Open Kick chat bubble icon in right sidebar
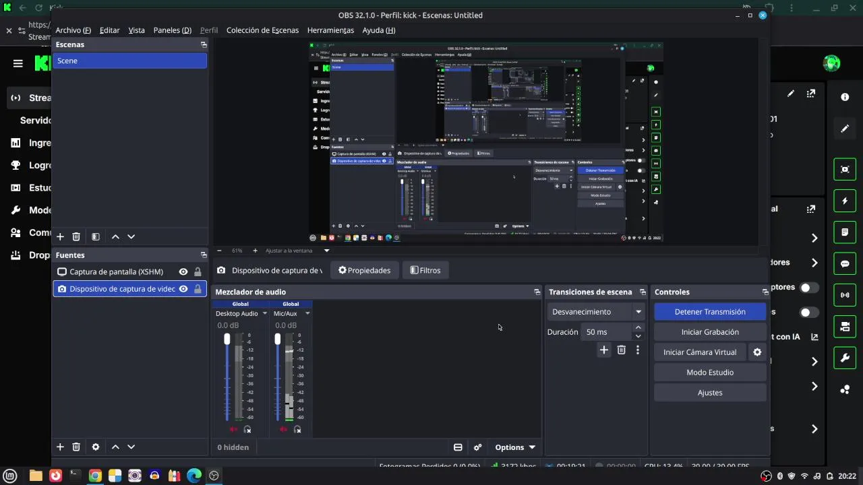The width and height of the screenshot is (863, 485). point(845,264)
